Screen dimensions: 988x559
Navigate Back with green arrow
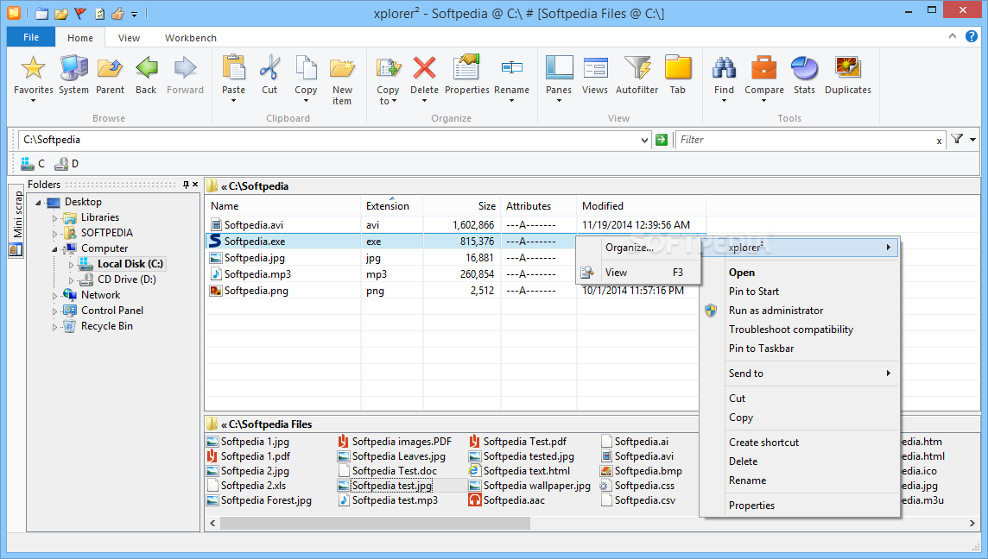[146, 74]
